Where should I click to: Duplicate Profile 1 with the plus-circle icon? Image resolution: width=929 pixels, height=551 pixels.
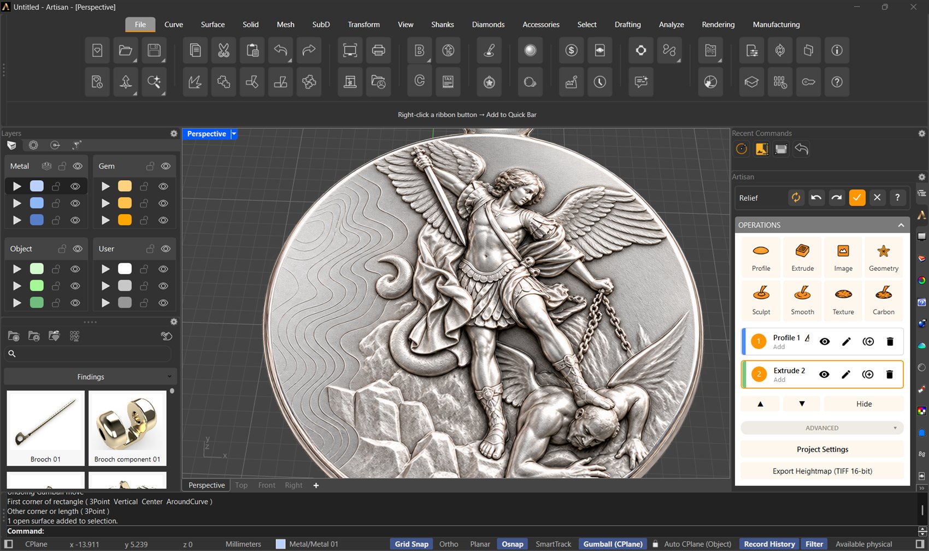(868, 342)
